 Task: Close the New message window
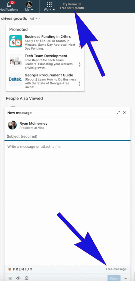pyautogui.click(x=124, y=112)
